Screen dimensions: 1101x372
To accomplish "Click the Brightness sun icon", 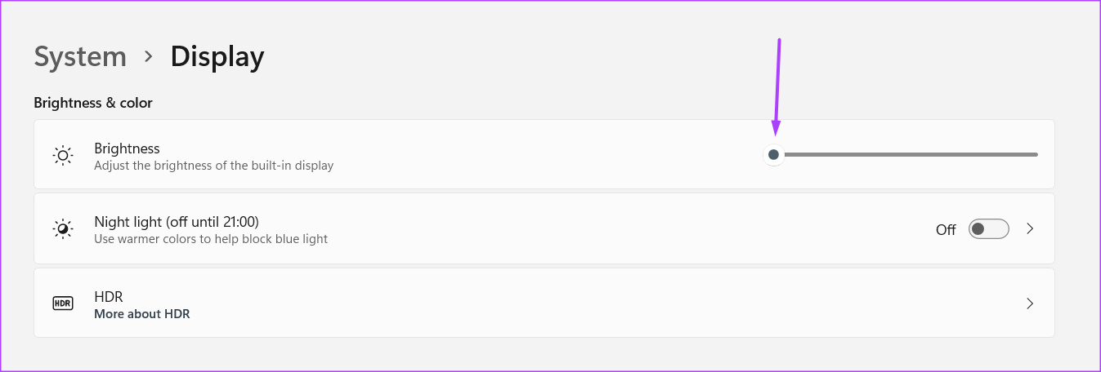I will 63,155.
